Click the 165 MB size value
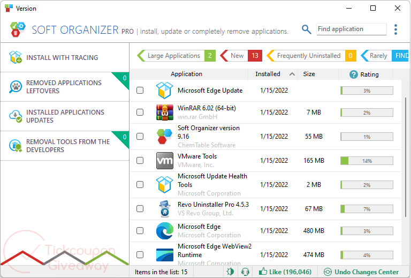The height and width of the screenshot is (278, 411). coord(314,161)
